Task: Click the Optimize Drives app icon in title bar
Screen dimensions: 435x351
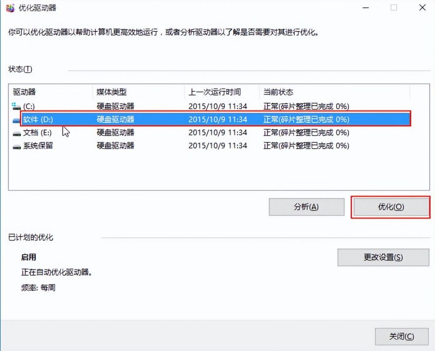Action: click(10, 8)
